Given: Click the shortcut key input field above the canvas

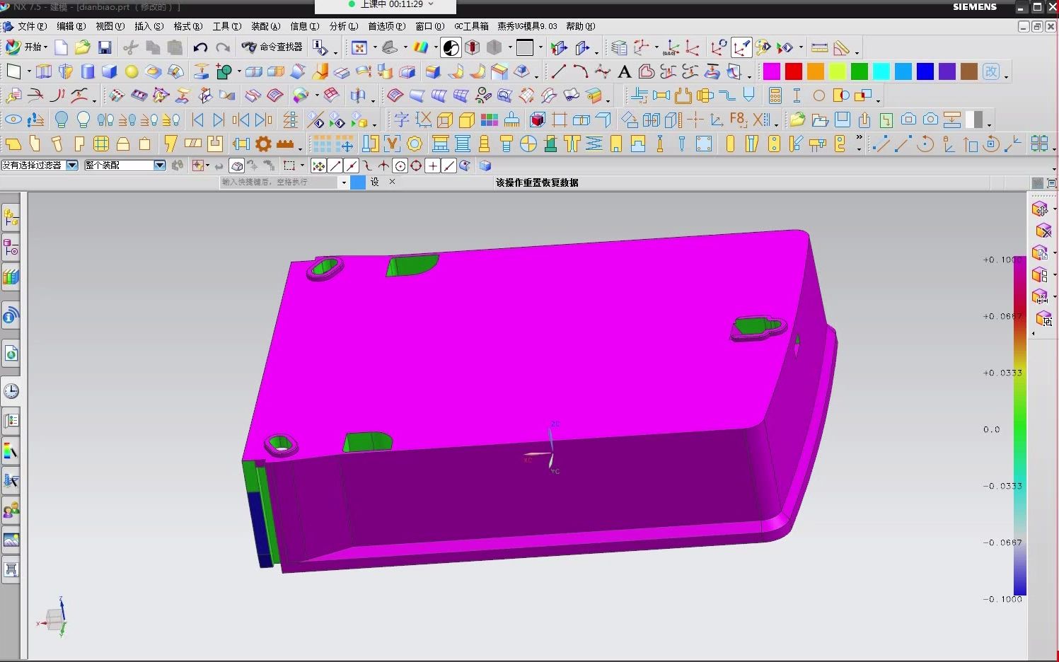Looking at the screenshot, I should click(x=279, y=182).
